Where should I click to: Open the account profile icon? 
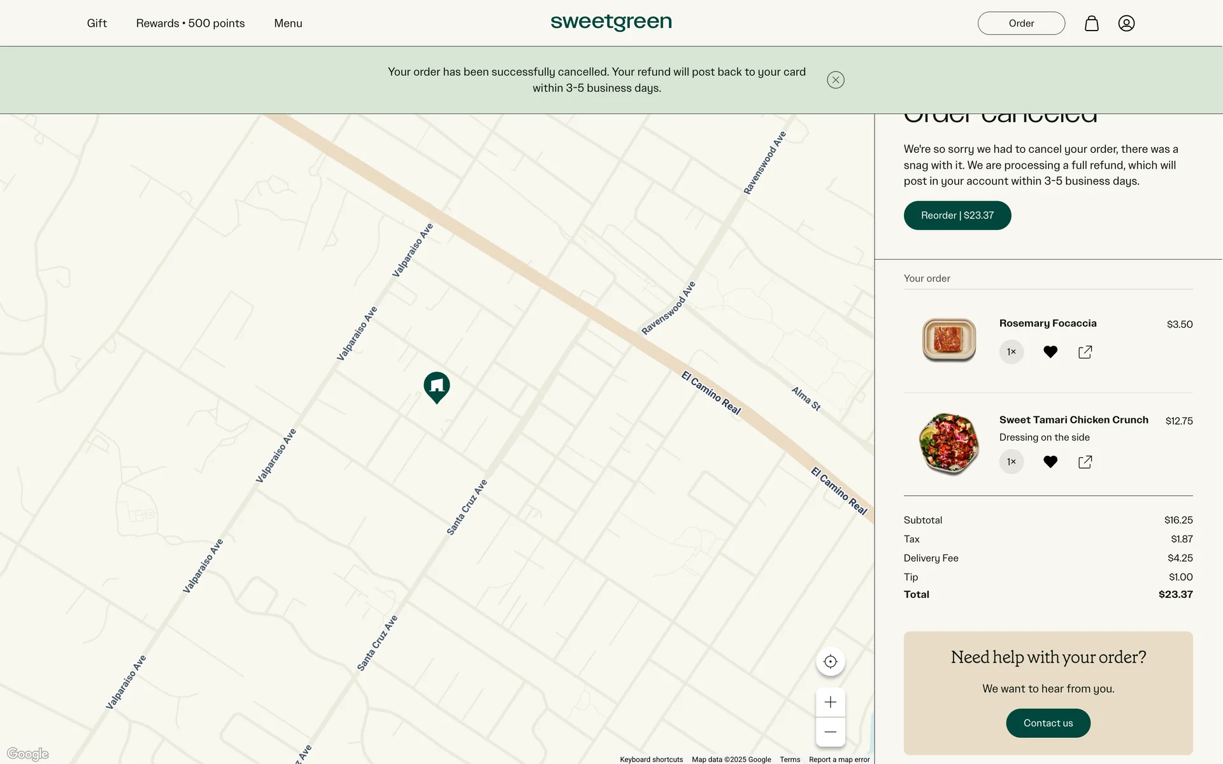[x=1126, y=24]
